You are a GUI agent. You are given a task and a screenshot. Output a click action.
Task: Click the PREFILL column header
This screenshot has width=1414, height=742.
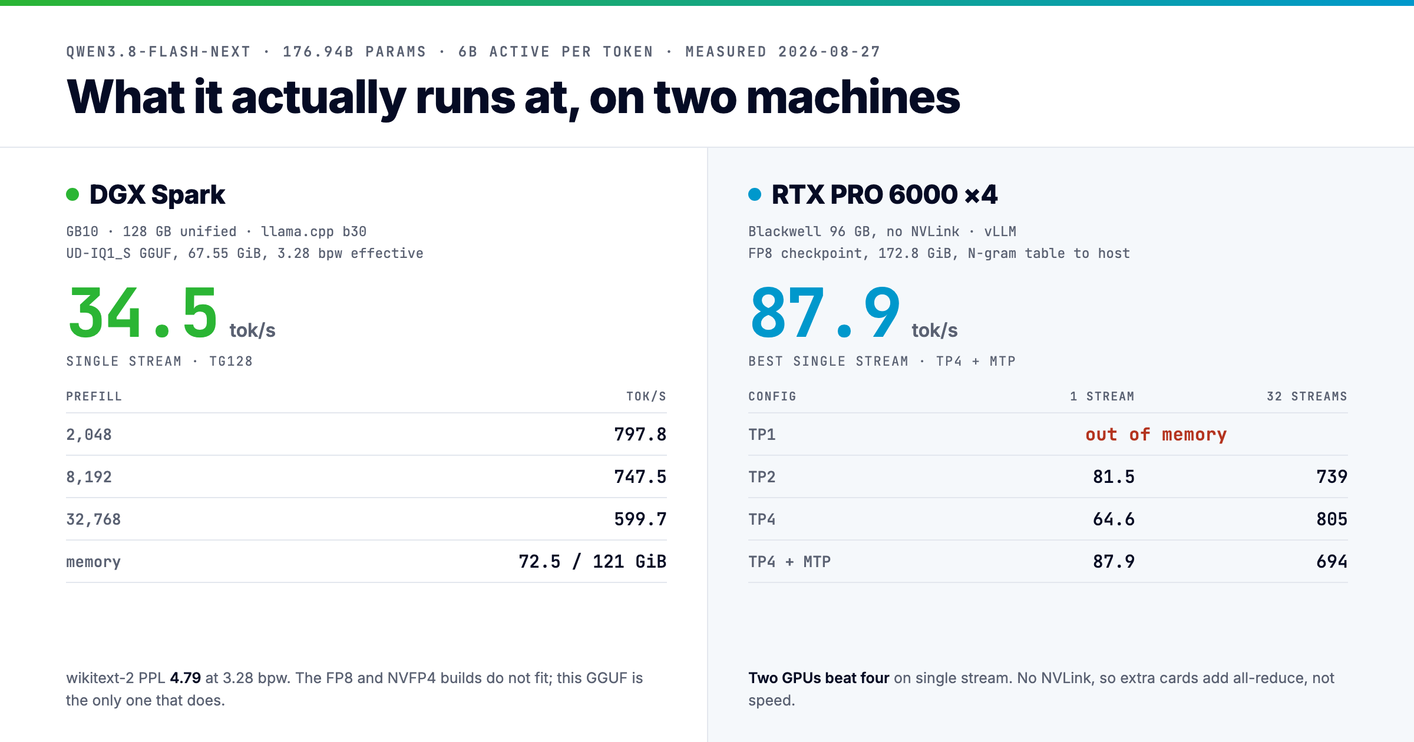[94, 396]
